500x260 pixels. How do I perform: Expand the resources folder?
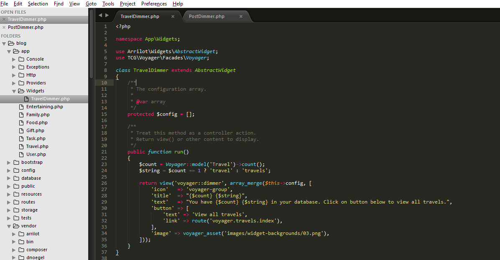pos(9,195)
